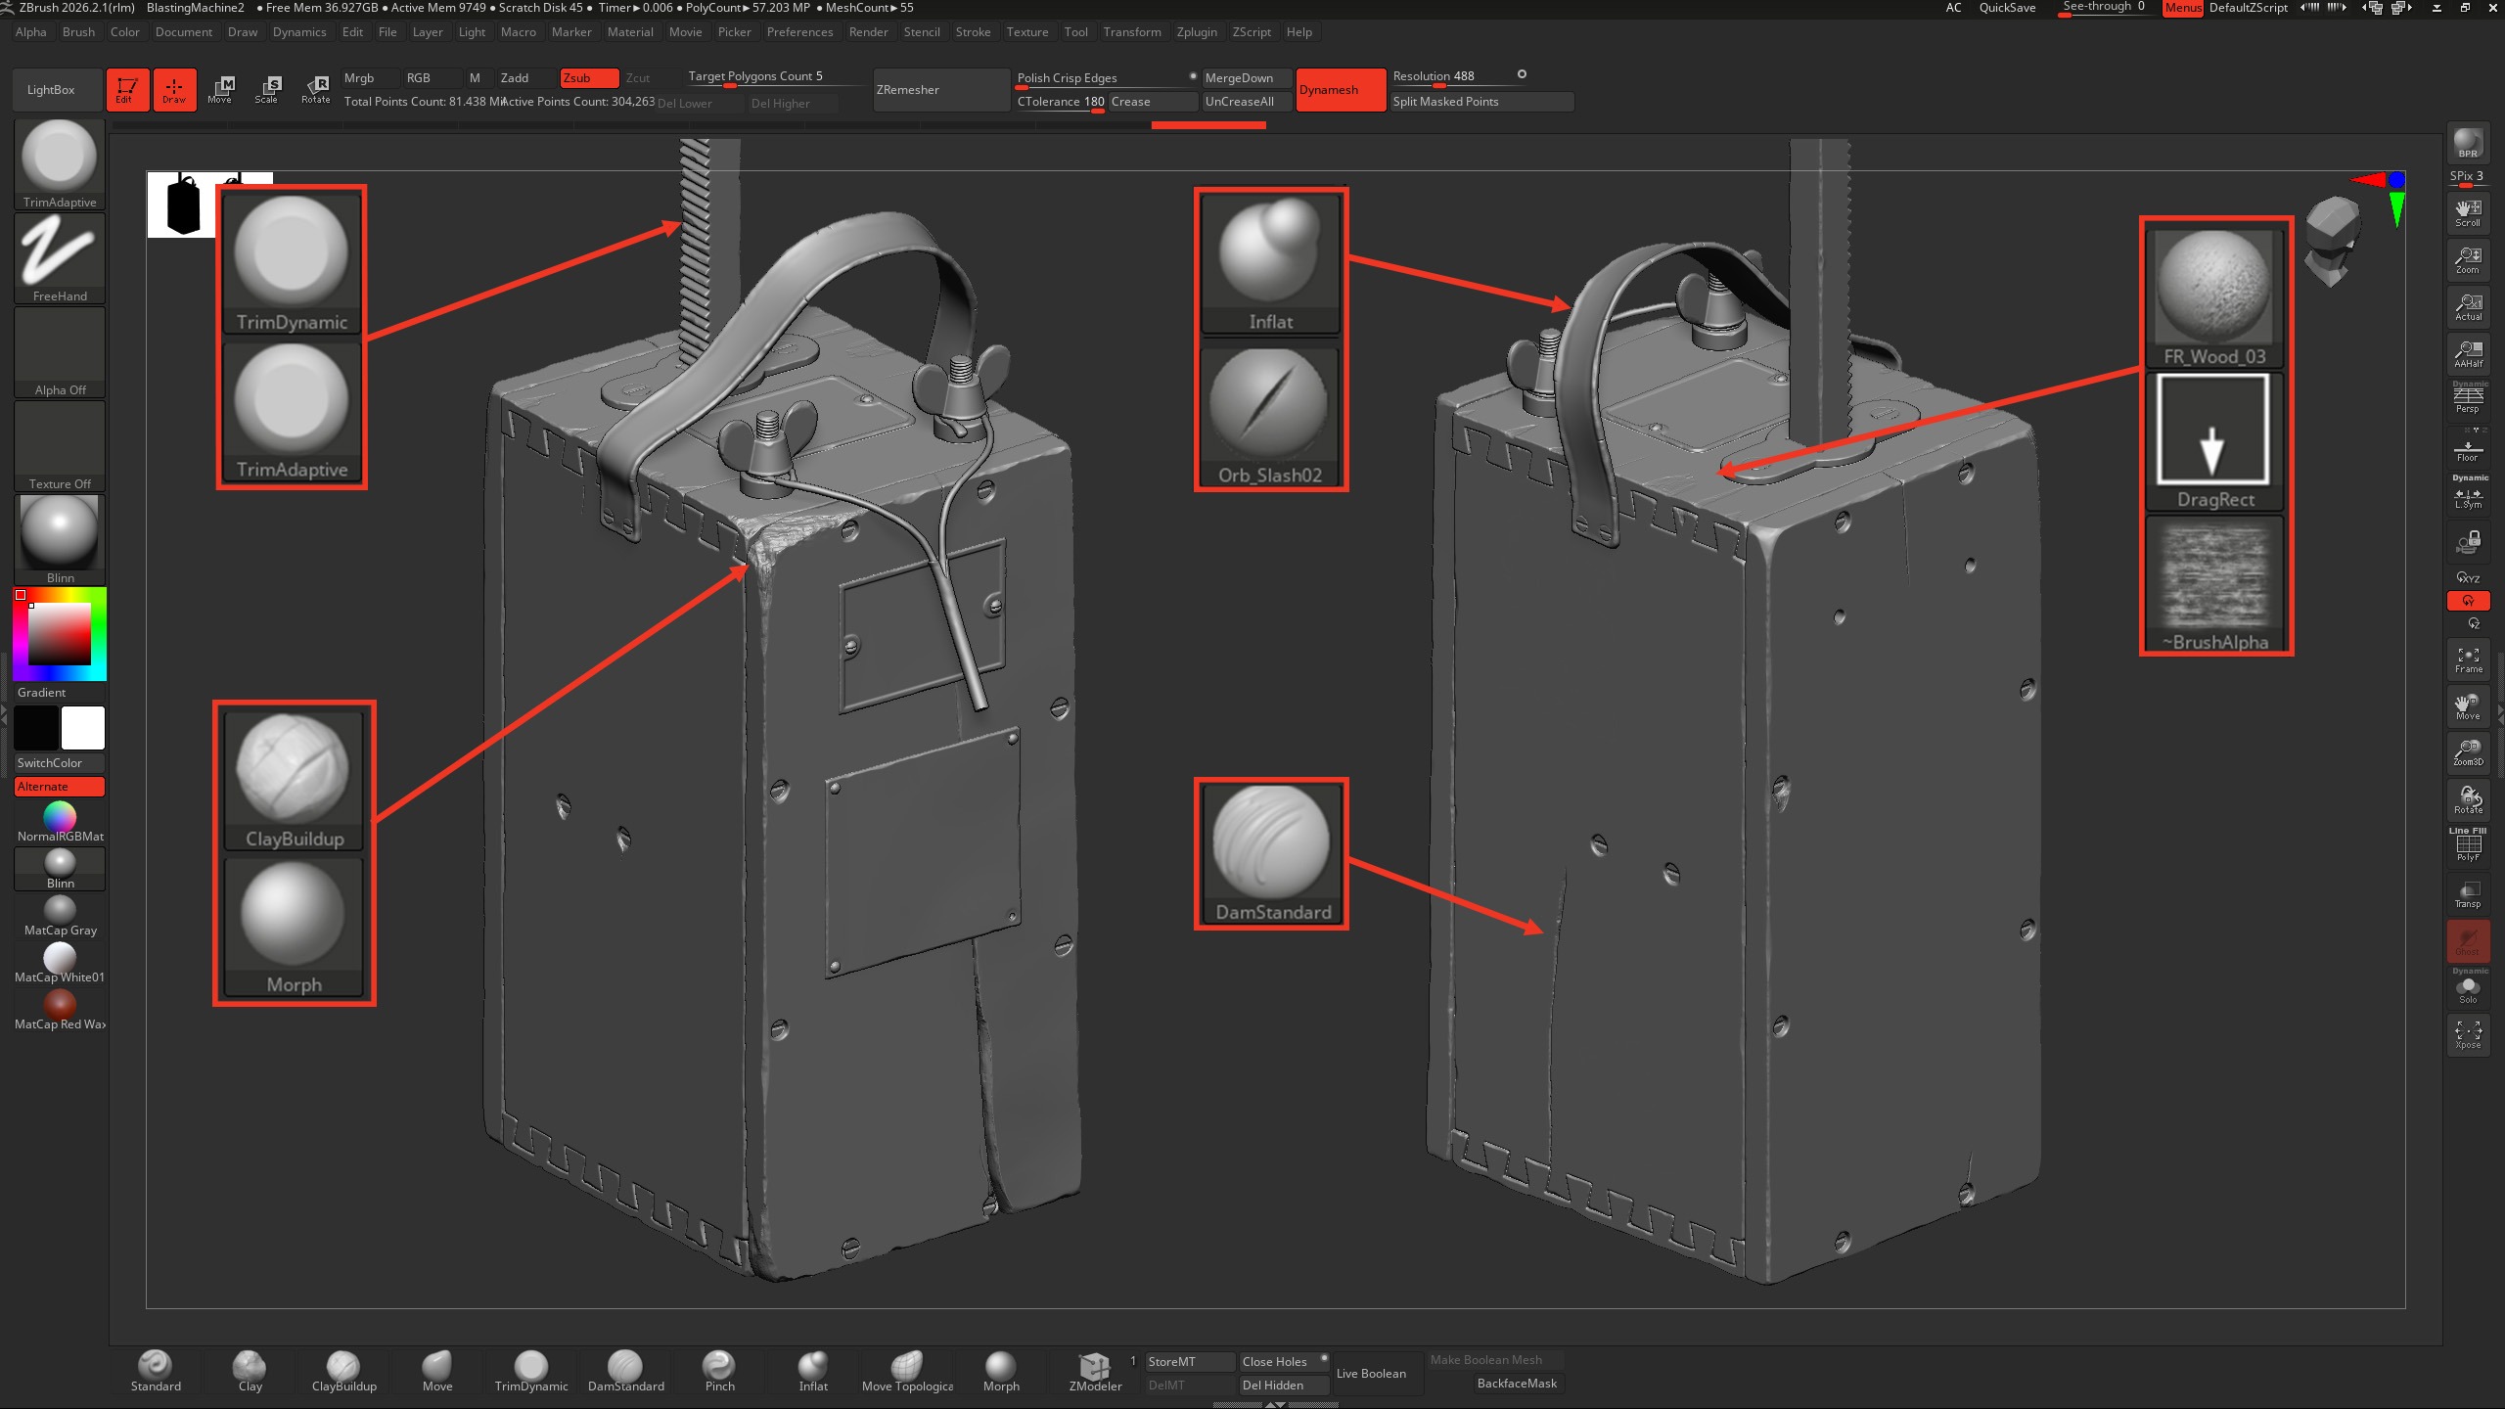Open the Alpha Off picker

pos(60,352)
